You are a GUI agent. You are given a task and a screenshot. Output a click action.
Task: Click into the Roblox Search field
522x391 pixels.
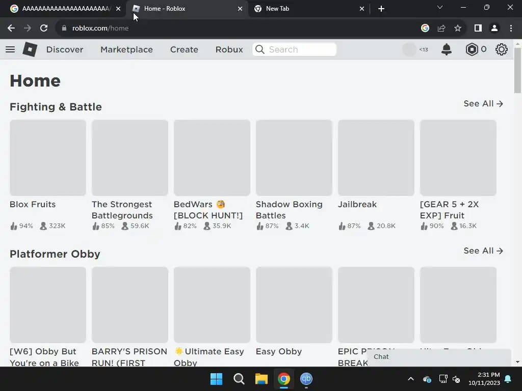(x=294, y=49)
